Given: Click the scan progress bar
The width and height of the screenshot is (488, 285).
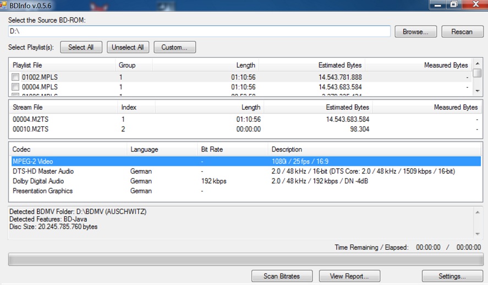Looking at the screenshot, I should 245,260.
